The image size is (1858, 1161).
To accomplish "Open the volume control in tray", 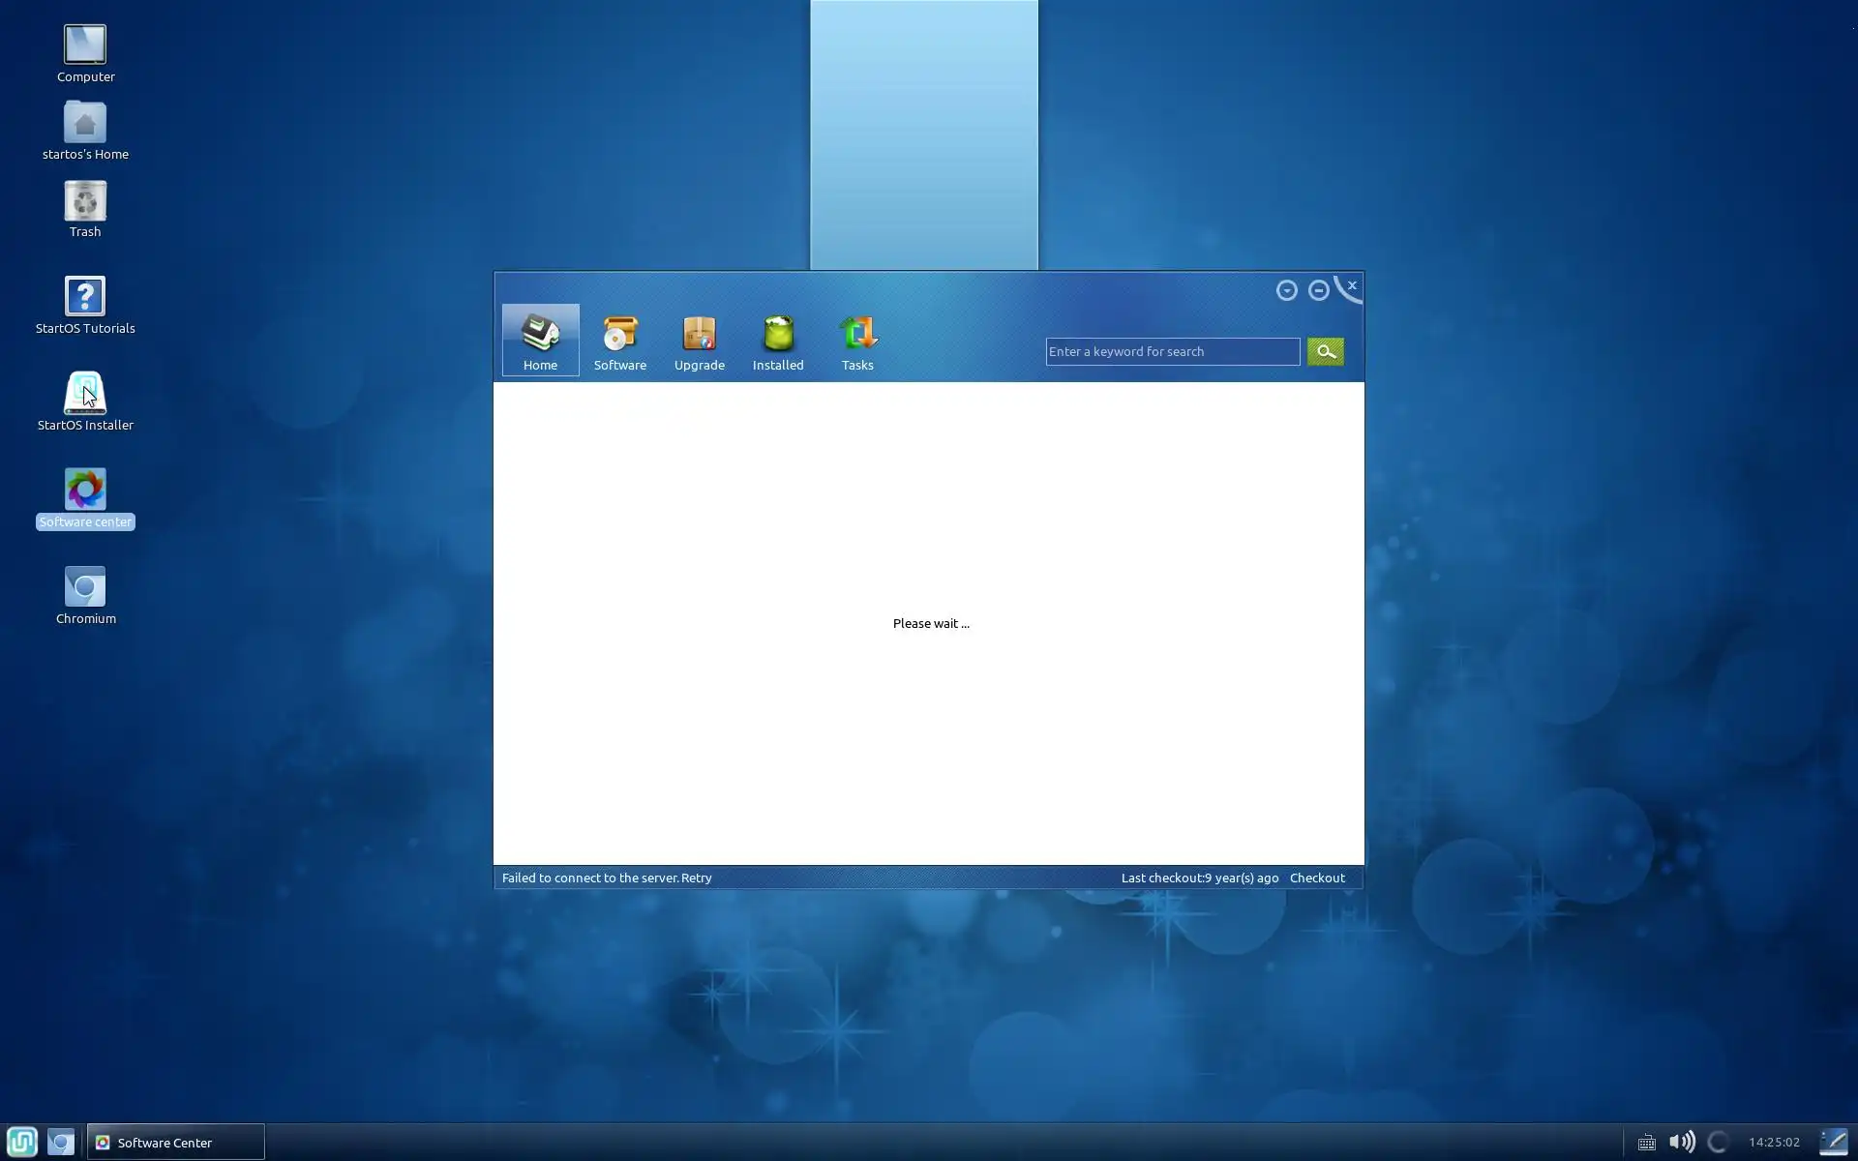I will pos(1682,1142).
